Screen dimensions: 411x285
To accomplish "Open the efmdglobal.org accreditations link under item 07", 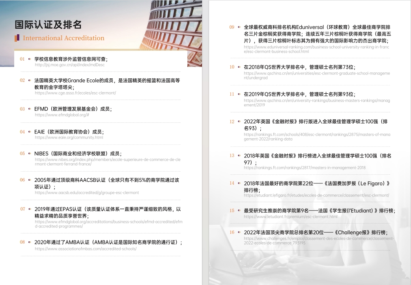I will coord(108,224).
